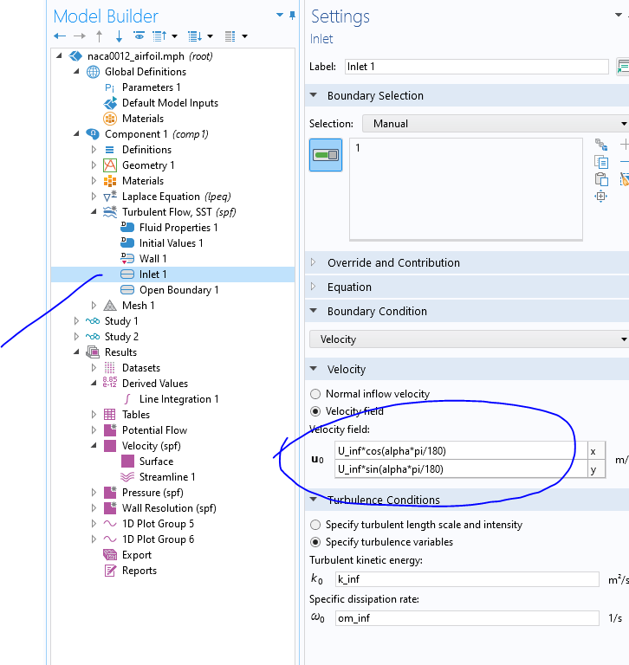
Task: Select the Open Boundary 1 node
Action: 178,290
